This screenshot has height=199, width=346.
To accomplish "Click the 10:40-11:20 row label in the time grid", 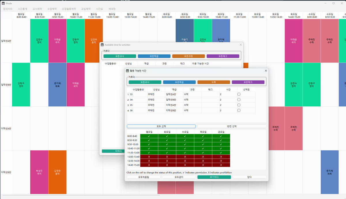I will 133,148.
